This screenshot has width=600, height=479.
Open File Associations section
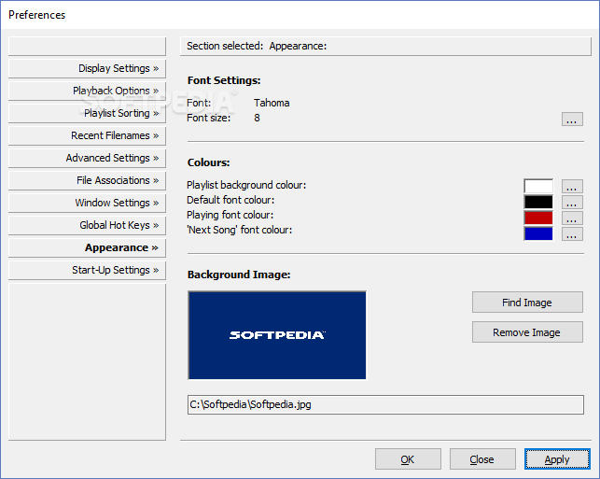(87, 180)
